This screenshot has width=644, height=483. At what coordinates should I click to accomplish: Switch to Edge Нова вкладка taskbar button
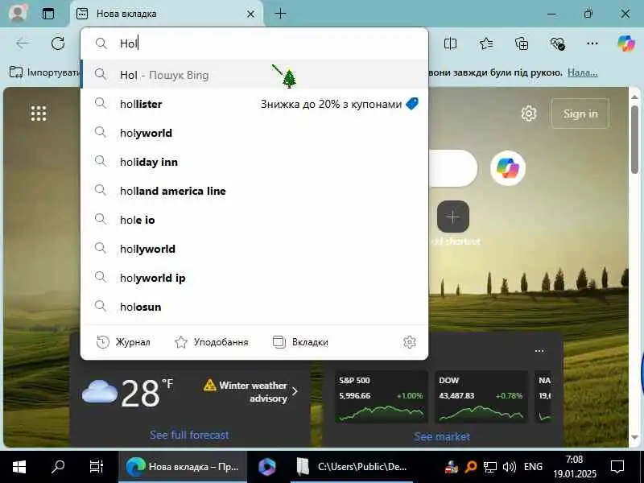tap(183, 467)
